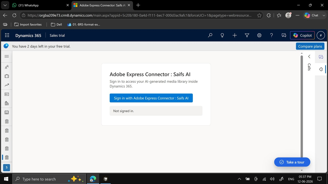The width and height of the screenshot is (328, 184).
Task: Open the Dynamics 365 app launcher waffle
Action: [7, 36]
